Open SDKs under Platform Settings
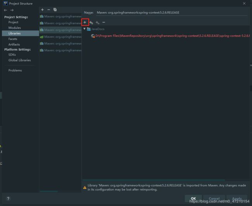252x206 pixels. [12, 55]
